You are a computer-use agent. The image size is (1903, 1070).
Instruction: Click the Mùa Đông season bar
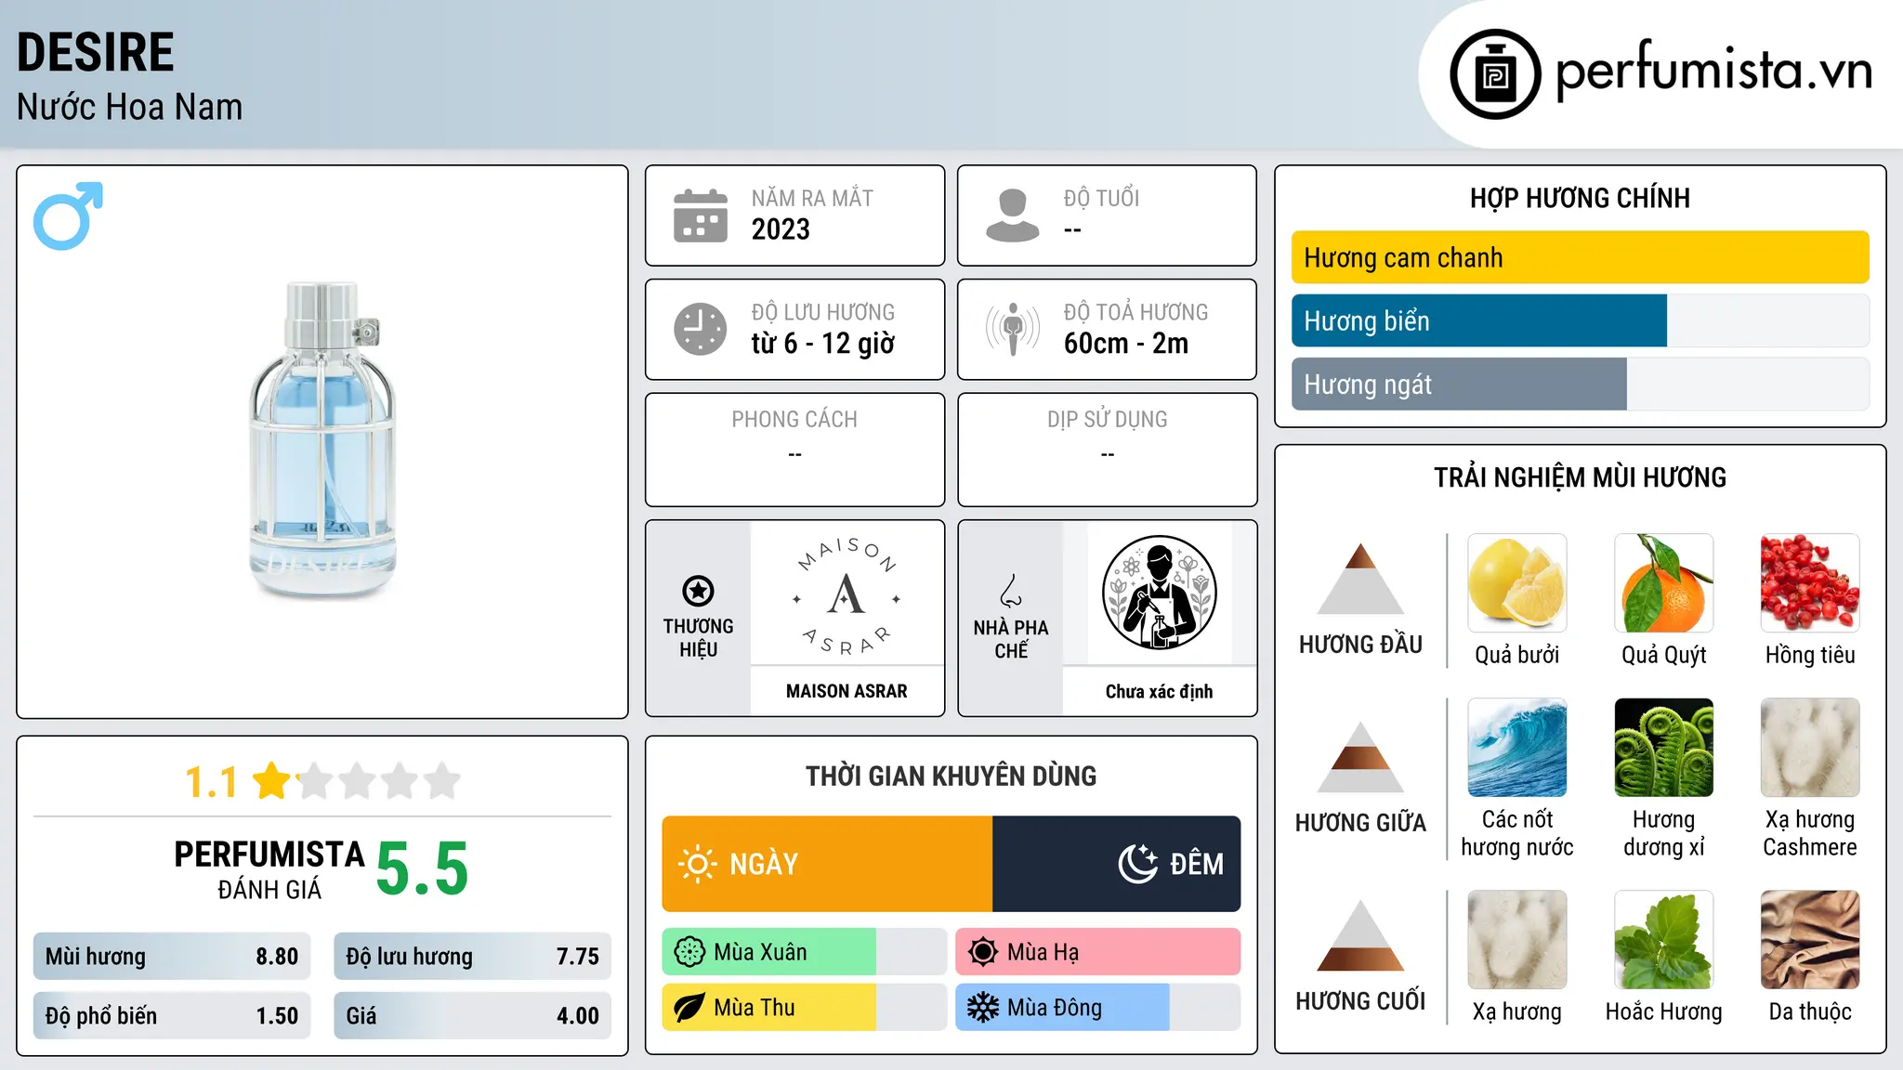tap(1098, 1008)
